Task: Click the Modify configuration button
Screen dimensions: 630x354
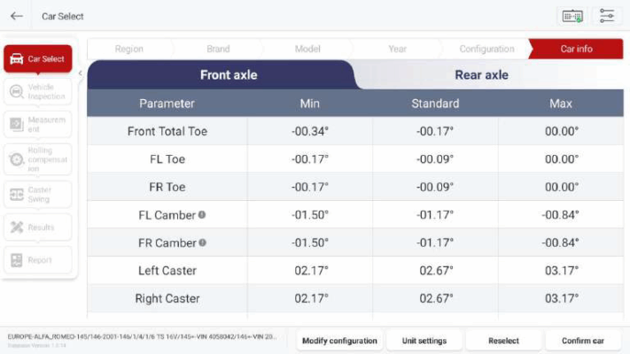Action: click(339, 341)
